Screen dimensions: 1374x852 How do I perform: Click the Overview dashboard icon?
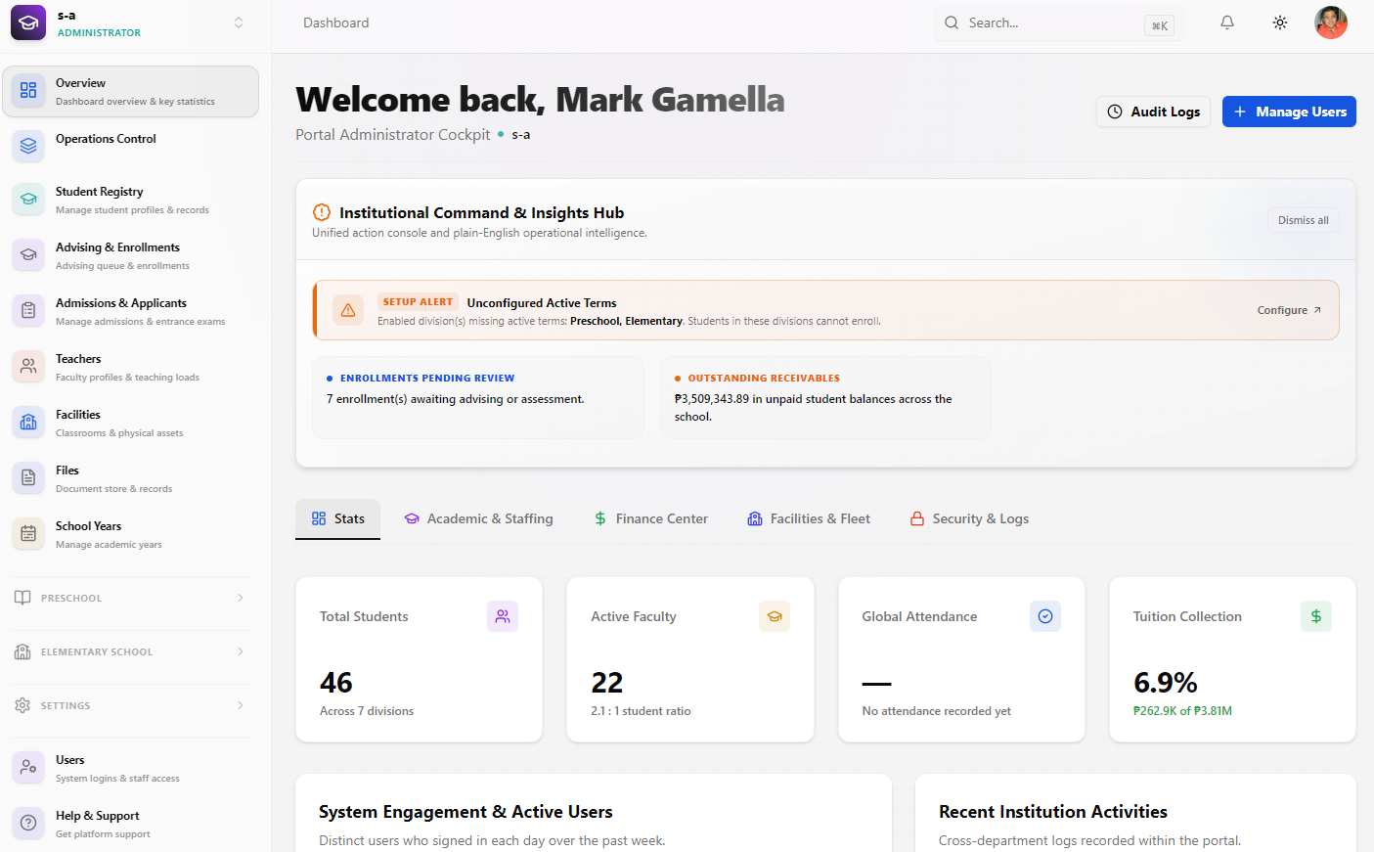coord(28,91)
